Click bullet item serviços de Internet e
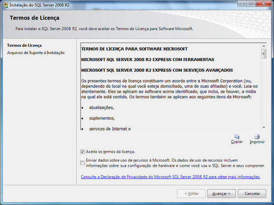This screenshot has height=205, width=274. coord(110,129)
